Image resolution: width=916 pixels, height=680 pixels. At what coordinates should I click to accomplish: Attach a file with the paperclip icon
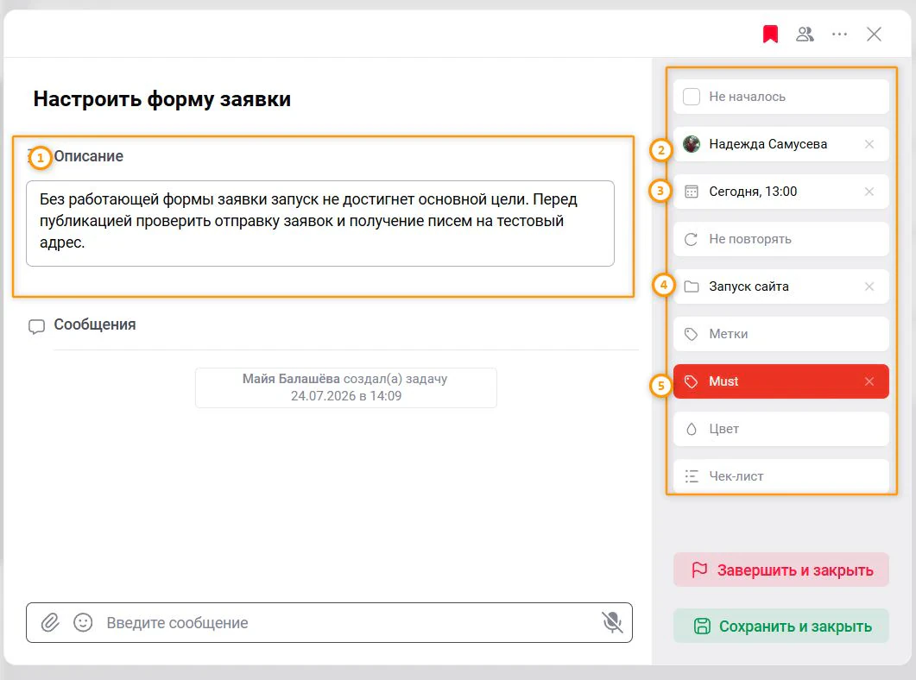coord(50,623)
